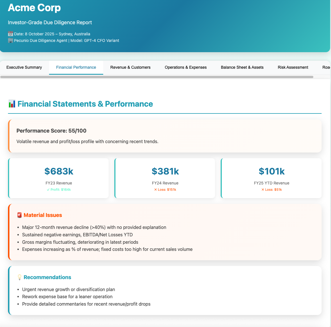
Task: View the Risk Assessment tab
Action: [293, 68]
